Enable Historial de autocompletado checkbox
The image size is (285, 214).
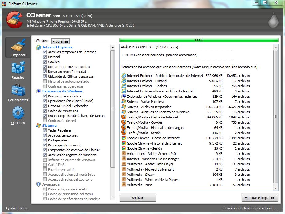coord(45,81)
